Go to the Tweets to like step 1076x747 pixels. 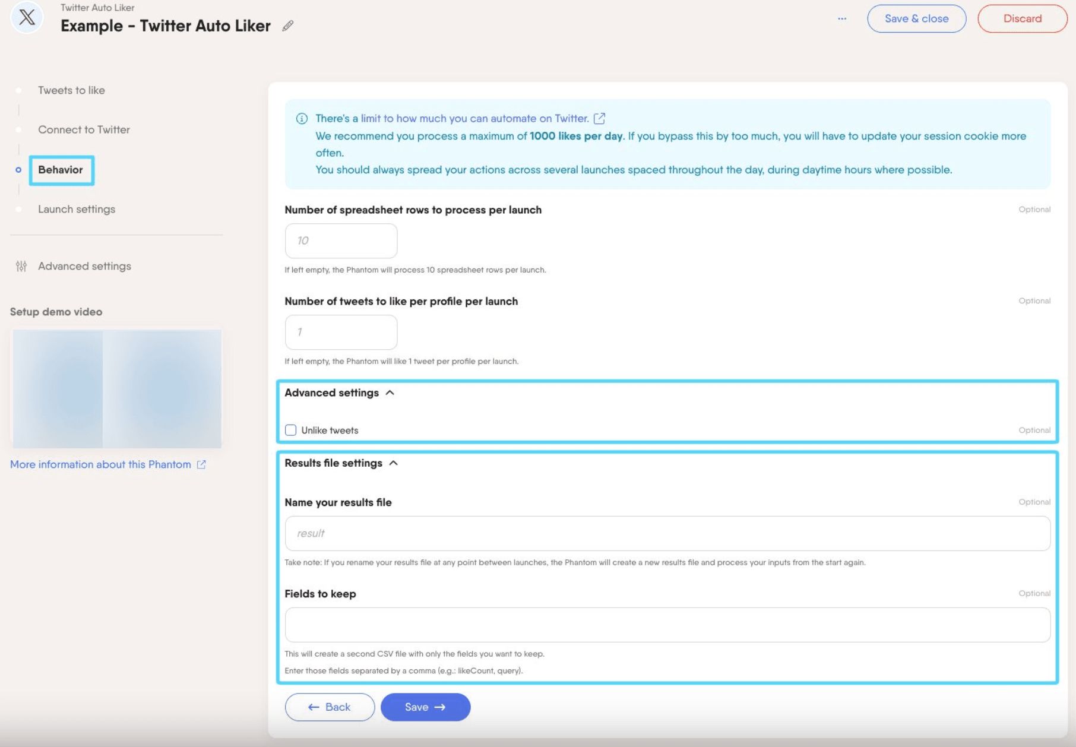click(71, 90)
